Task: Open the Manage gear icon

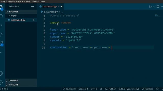Action: pyautogui.click(x=1, y=82)
